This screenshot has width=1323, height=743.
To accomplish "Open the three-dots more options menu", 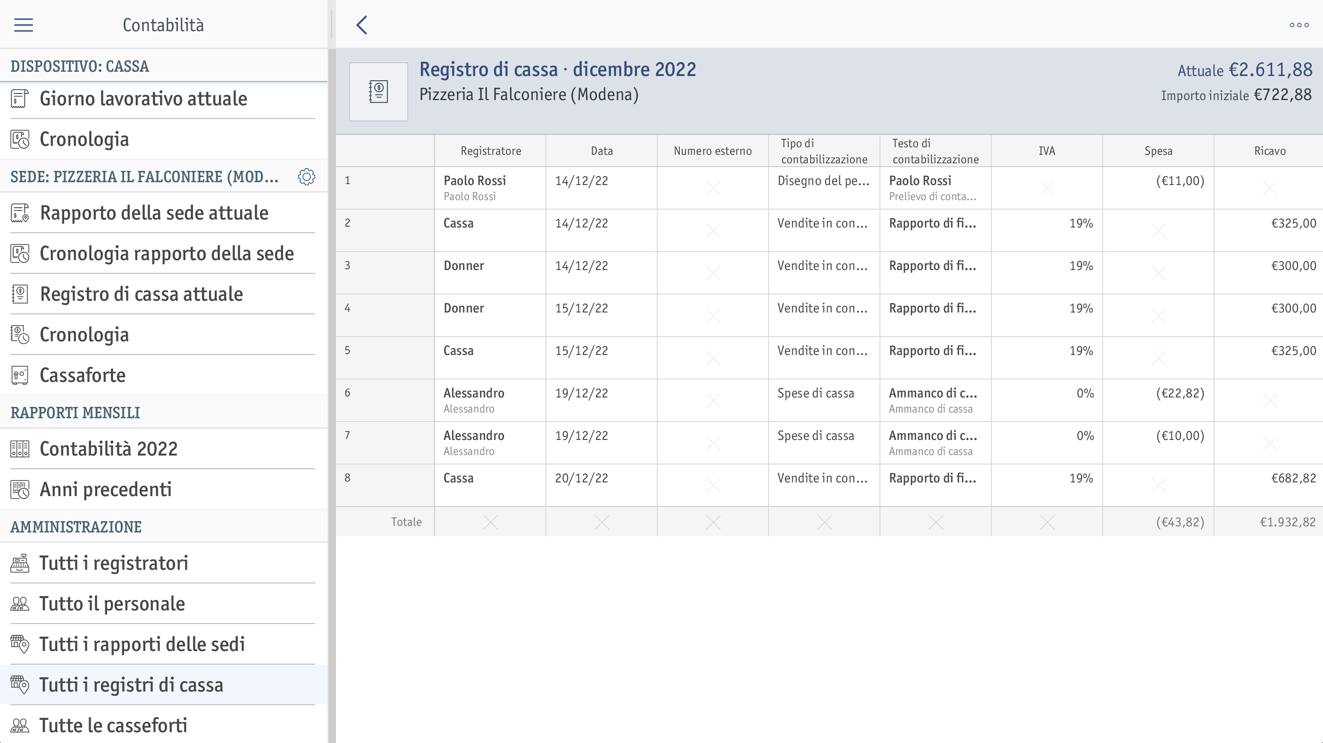I will (x=1299, y=25).
